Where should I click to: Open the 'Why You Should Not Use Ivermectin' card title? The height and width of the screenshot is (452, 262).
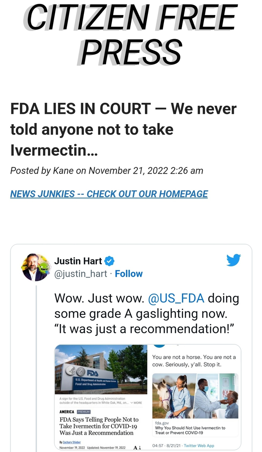click(x=190, y=430)
